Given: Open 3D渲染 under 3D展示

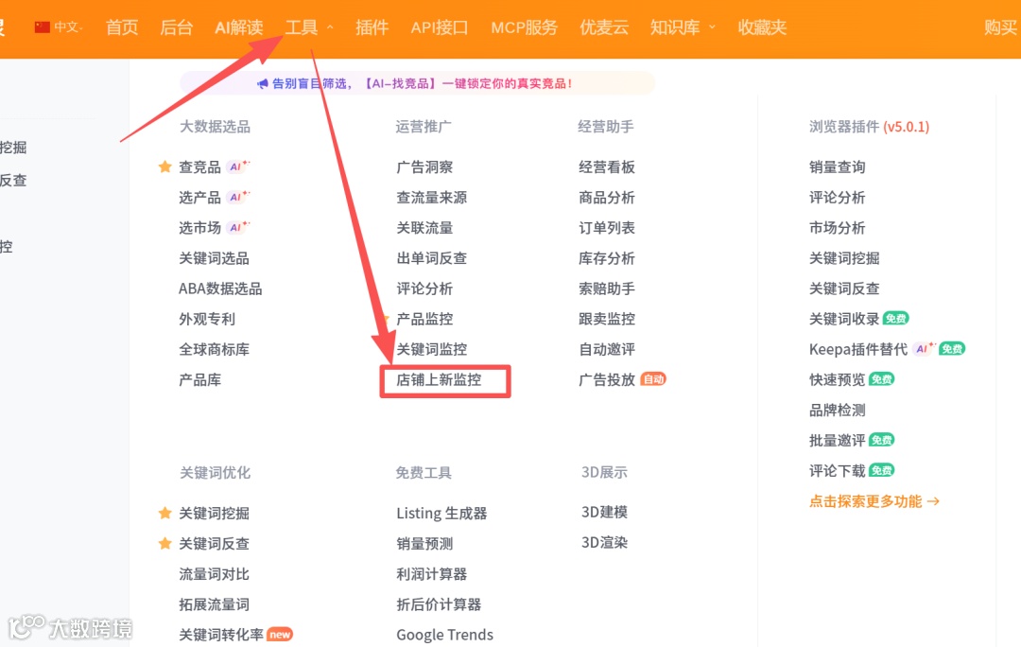Looking at the screenshot, I should tap(605, 542).
